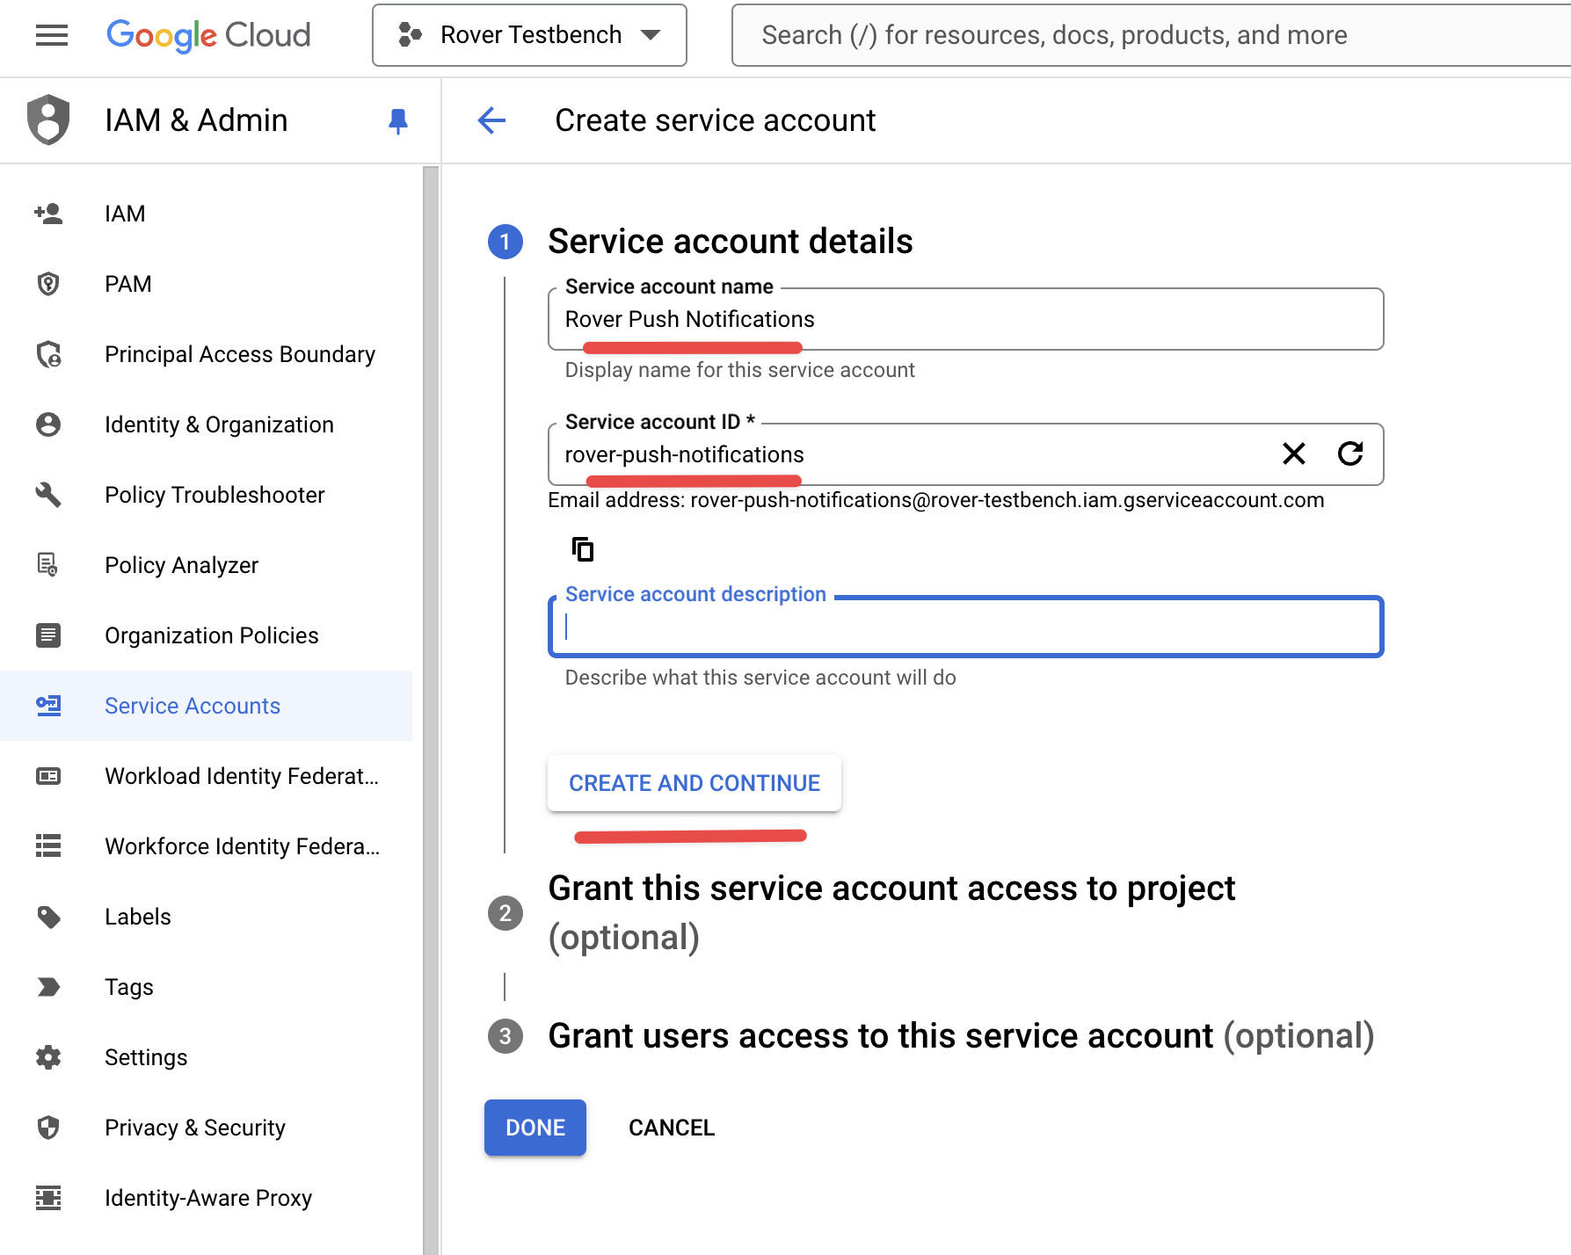Open Identity & Organization
The height and width of the screenshot is (1255, 1571).
[219, 424]
